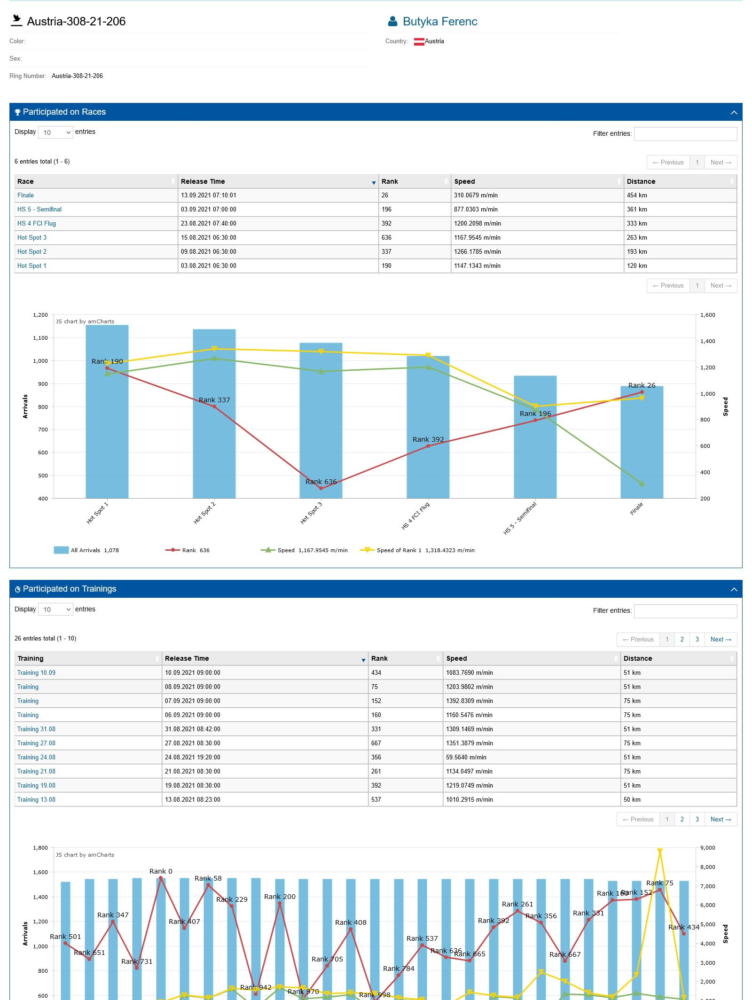This screenshot has height=1000, width=752.
Task: Click the user icon next to Butyka Ferenc
Action: (392, 22)
